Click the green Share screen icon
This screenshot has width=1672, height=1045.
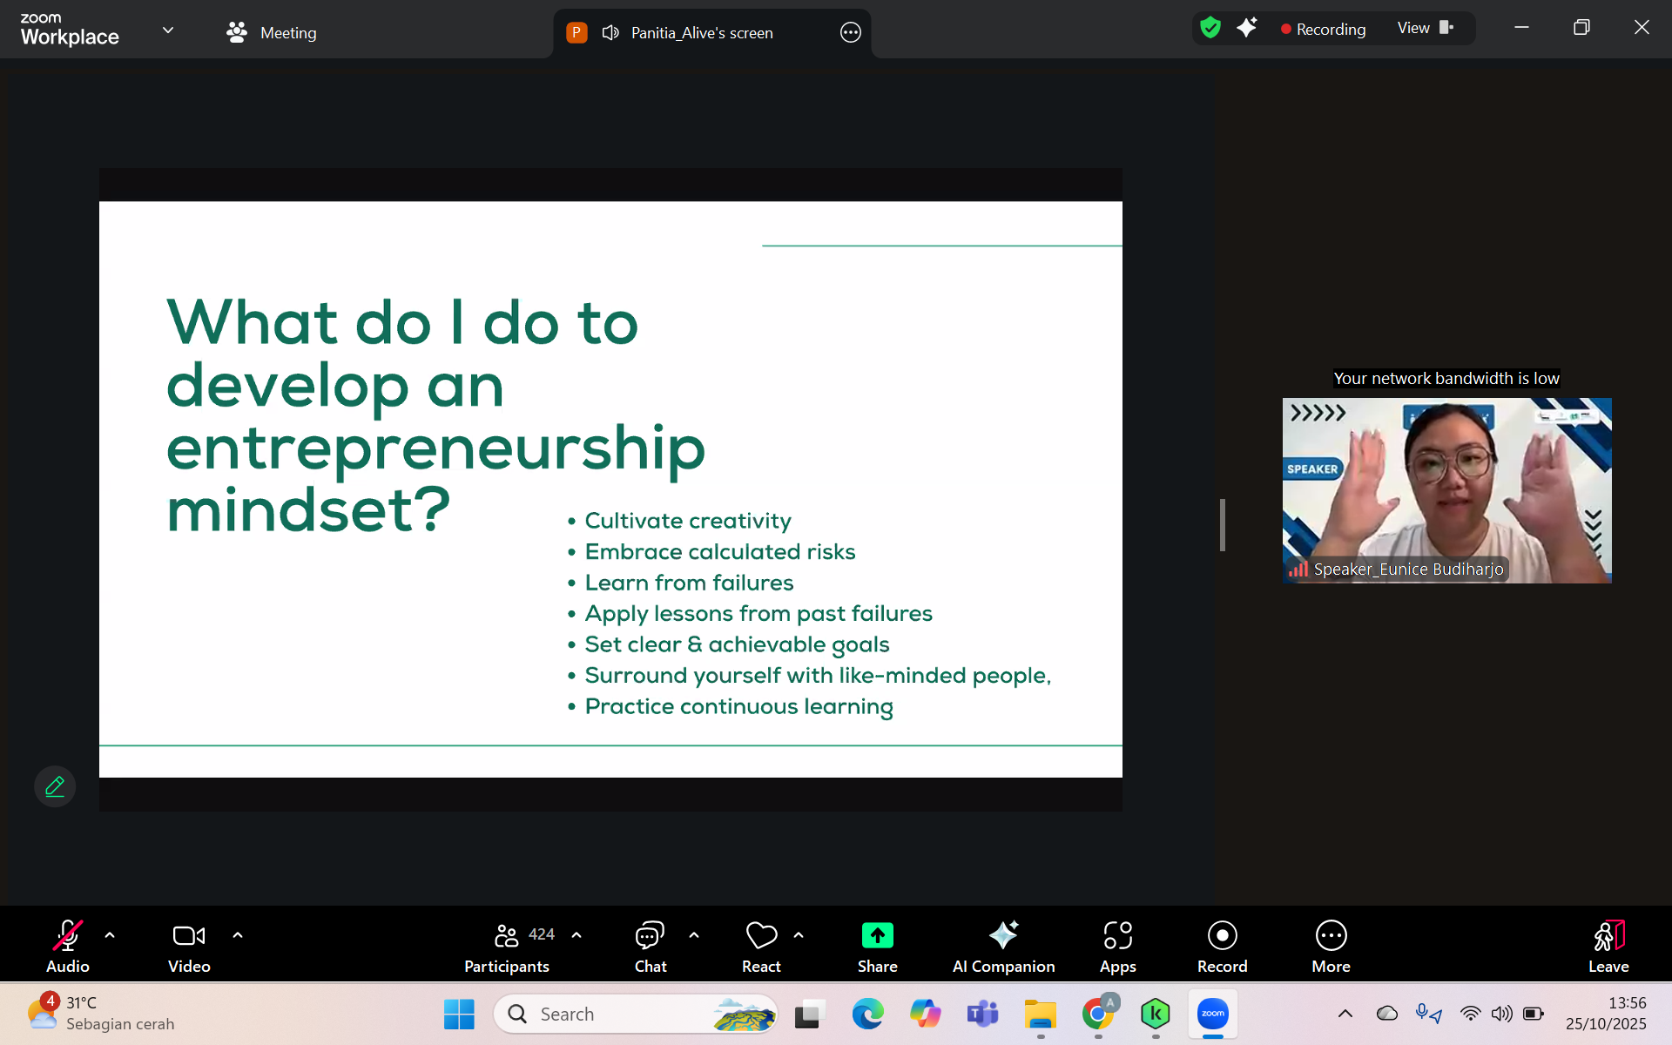pyautogui.click(x=877, y=936)
